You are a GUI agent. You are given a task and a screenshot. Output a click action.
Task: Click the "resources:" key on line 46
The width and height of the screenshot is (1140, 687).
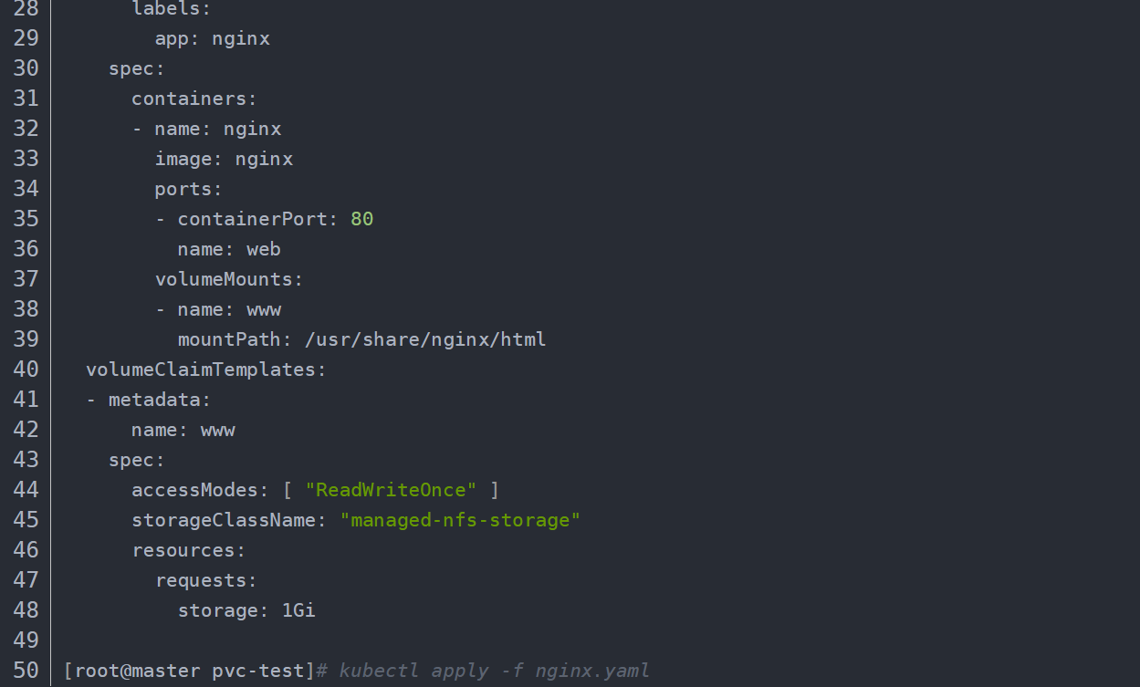[x=189, y=550]
